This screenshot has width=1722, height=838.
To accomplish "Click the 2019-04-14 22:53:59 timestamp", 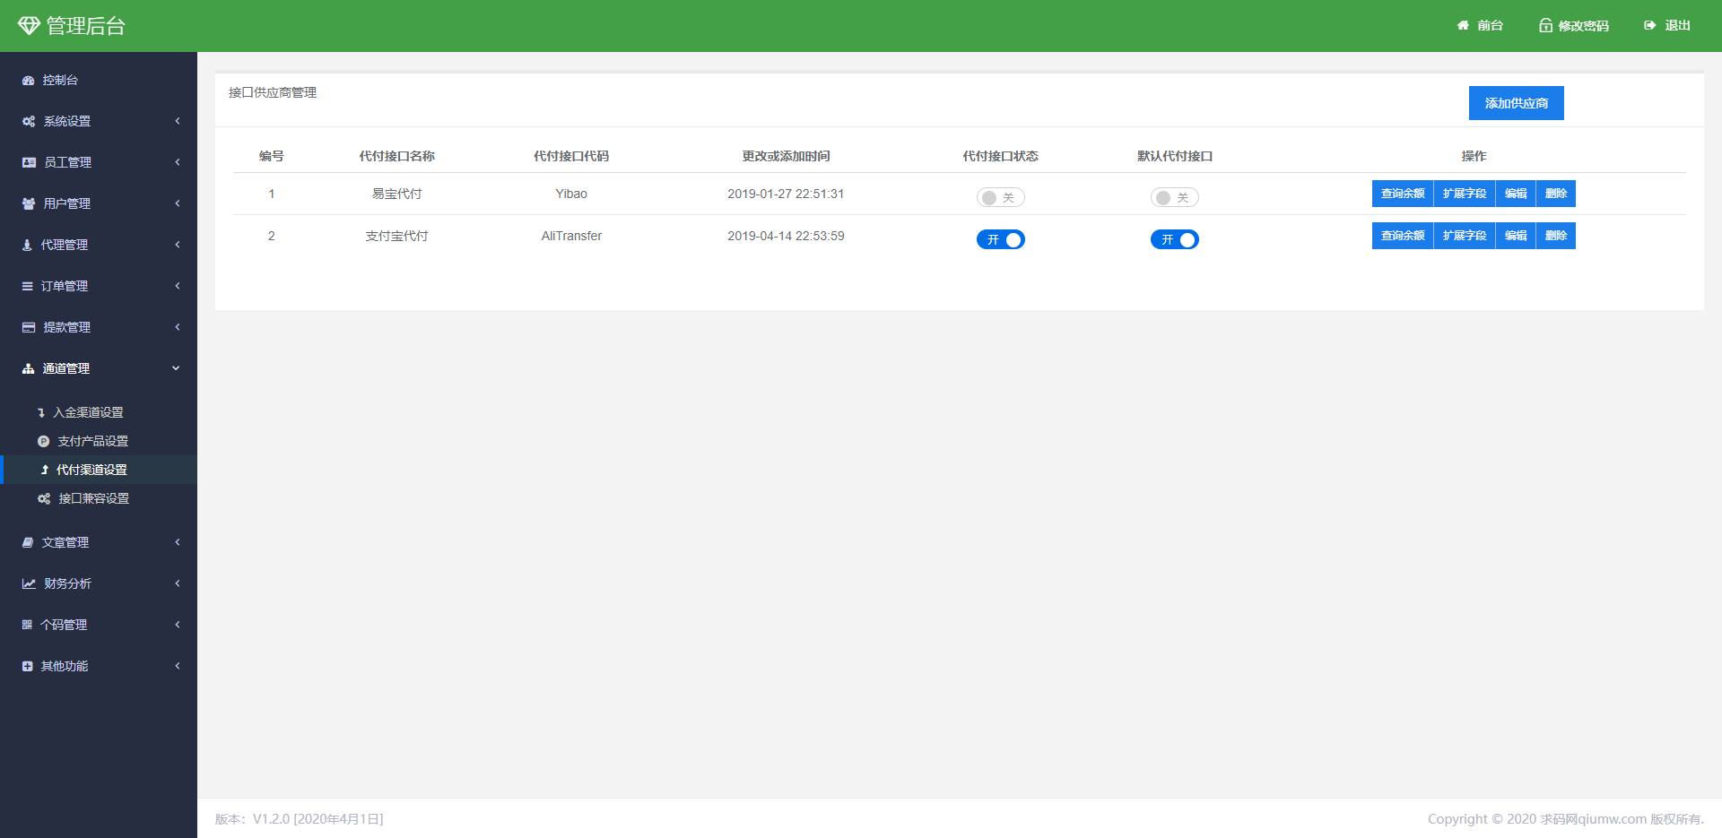I will [786, 236].
